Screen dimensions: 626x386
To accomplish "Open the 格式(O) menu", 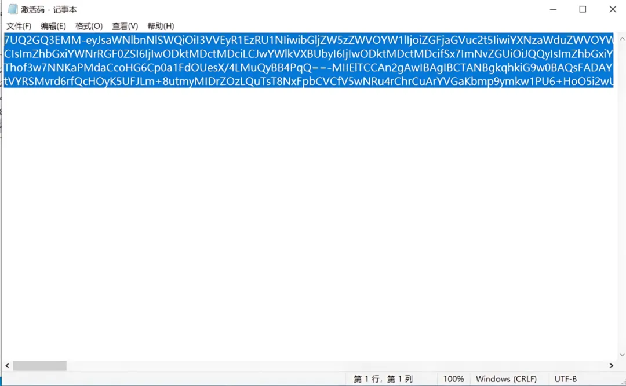I will [89, 26].
